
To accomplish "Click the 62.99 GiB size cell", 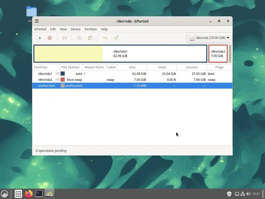I will pyautogui.click(x=139, y=74).
